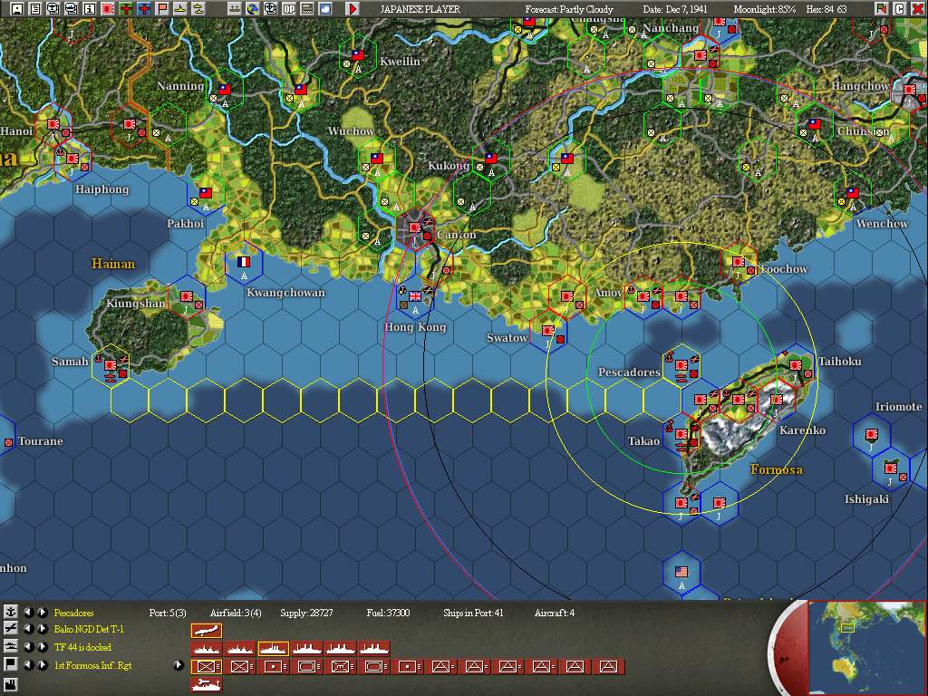928x696 pixels.
Task: Select previous air group before Bako NGD
Action: pyautogui.click(x=28, y=629)
